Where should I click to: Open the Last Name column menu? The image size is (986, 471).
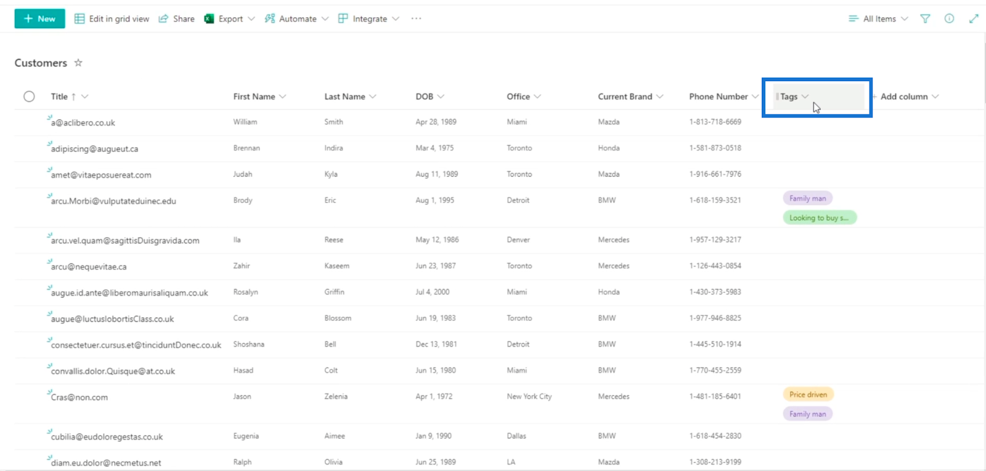point(350,97)
